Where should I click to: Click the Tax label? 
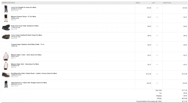[x=161, y=93]
